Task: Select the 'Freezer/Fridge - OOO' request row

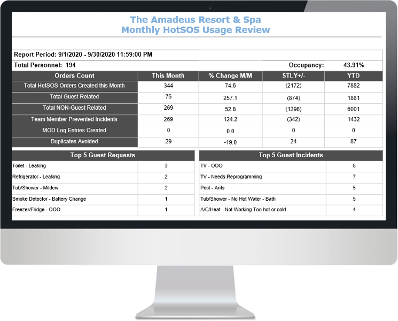Action: (103, 210)
